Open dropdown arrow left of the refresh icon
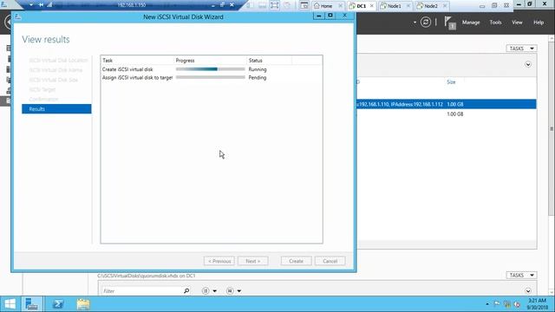 pos(415,23)
